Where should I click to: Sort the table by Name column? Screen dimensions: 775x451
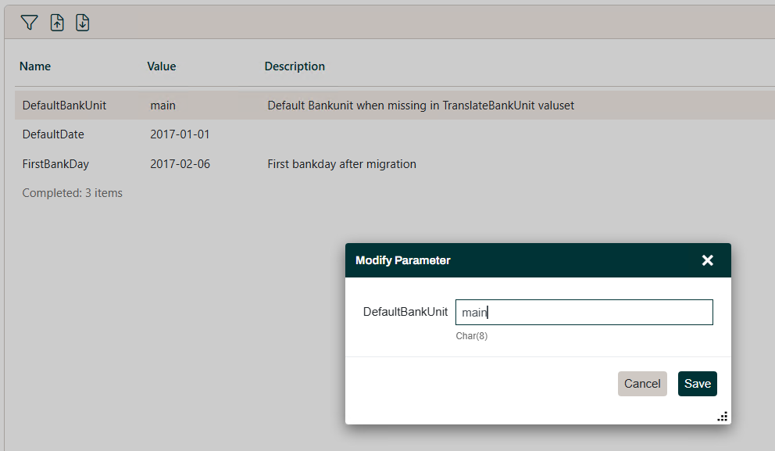click(x=35, y=66)
